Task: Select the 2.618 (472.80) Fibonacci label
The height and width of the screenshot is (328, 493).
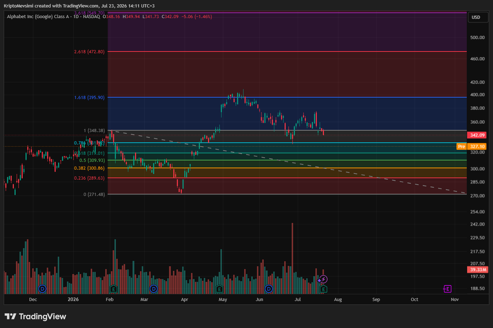Action: 89,52
